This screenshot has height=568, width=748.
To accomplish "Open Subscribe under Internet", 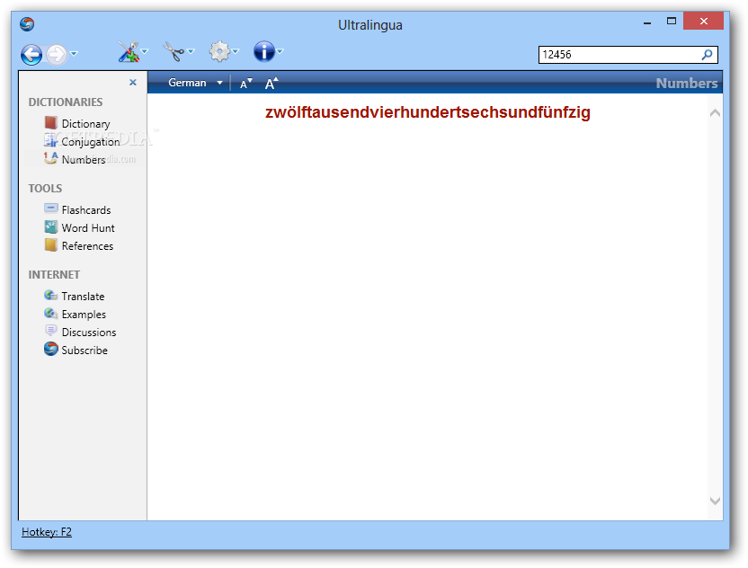I will point(85,350).
